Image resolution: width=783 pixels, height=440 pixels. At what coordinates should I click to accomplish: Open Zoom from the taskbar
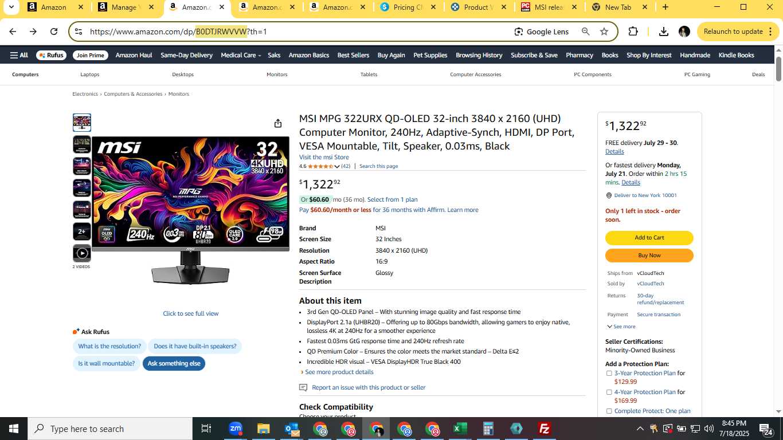tap(236, 429)
